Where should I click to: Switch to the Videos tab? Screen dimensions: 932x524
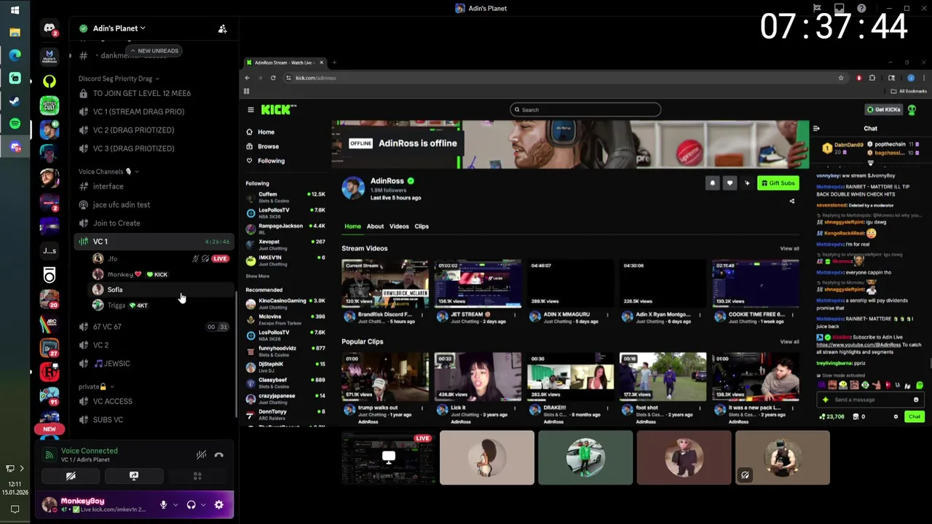pos(399,226)
